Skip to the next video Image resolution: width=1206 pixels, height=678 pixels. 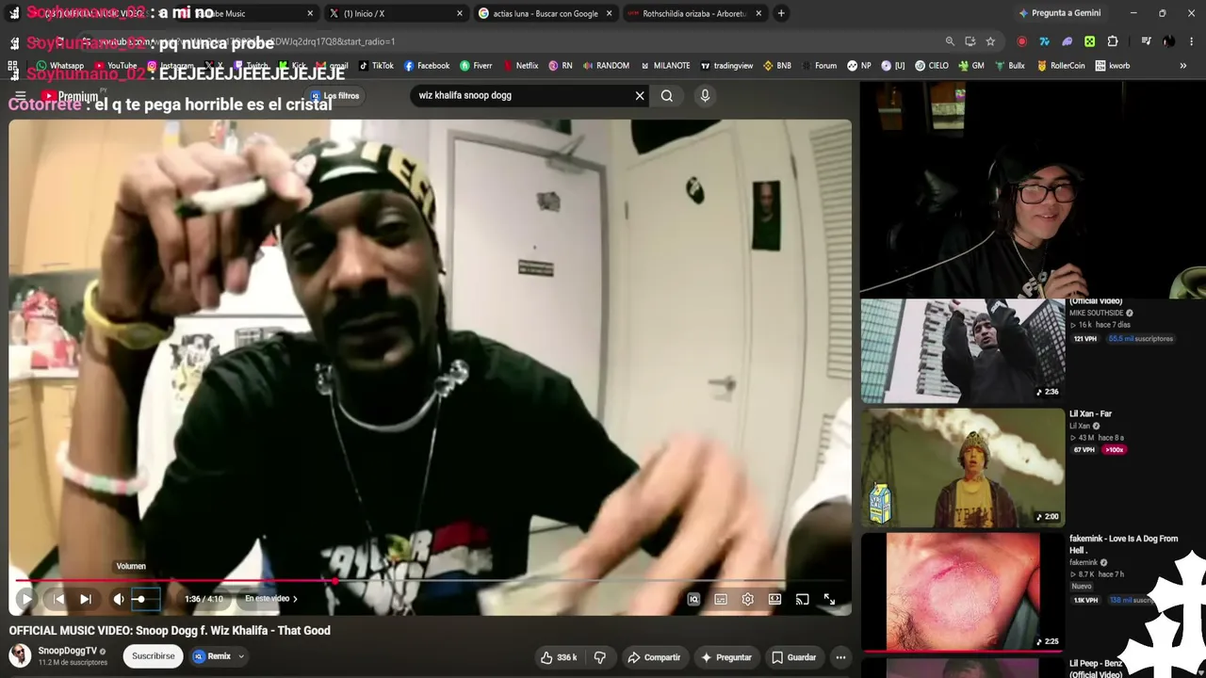(x=85, y=599)
